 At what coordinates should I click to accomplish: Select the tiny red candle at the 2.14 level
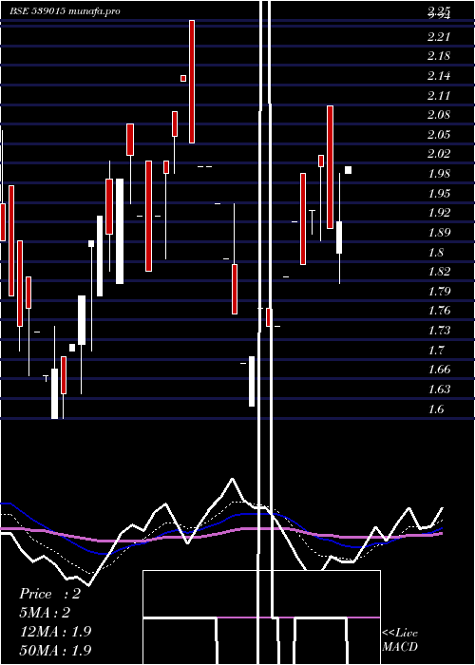pos(183,78)
